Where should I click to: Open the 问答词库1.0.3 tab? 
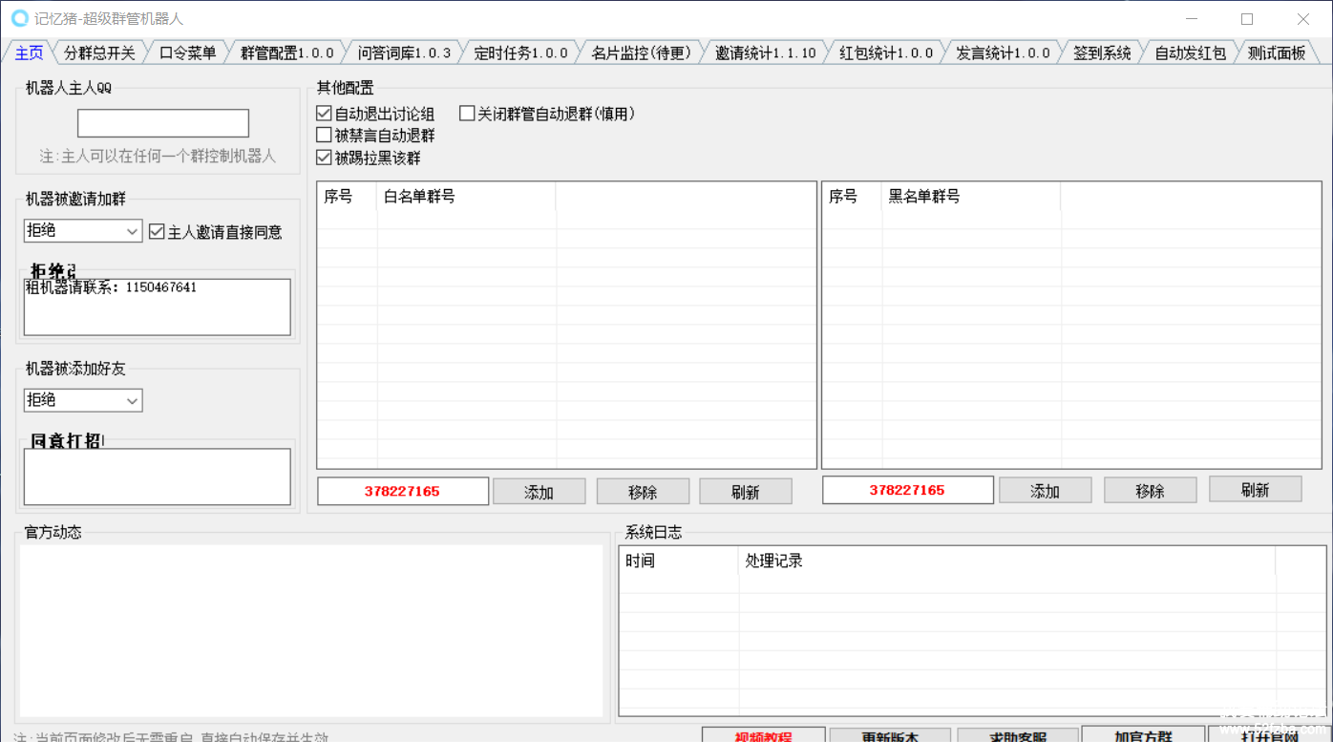pos(404,53)
